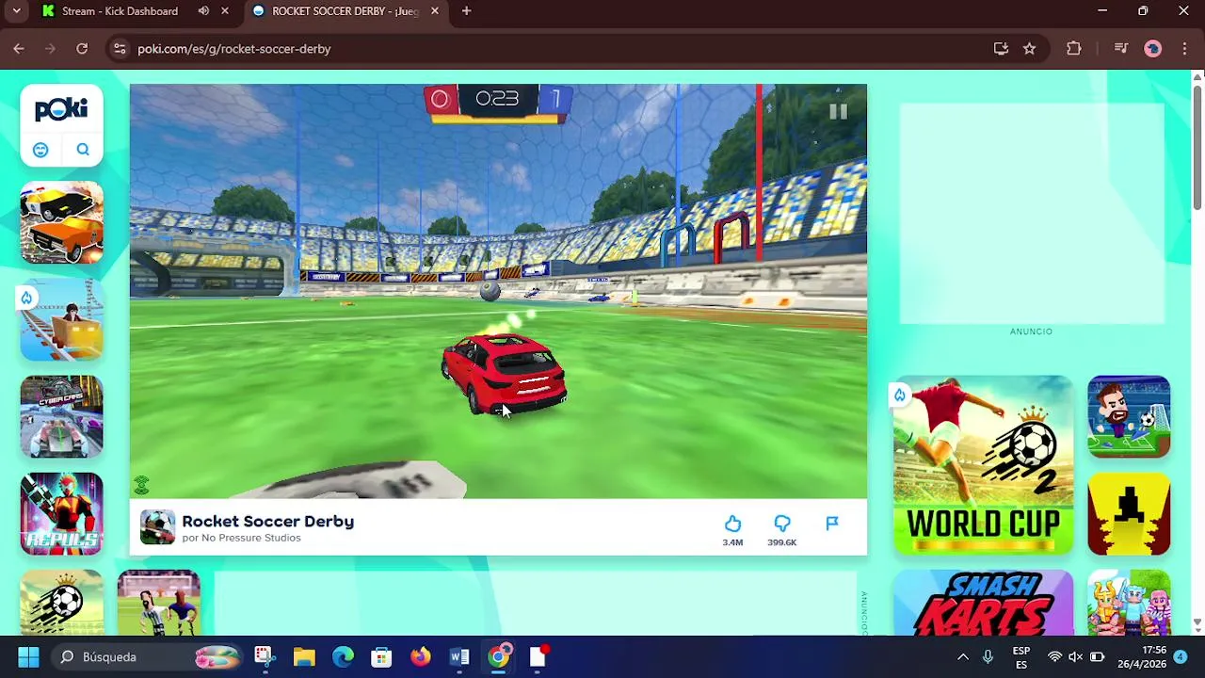Open the Smash Karts game thumbnail
Image resolution: width=1205 pixels, height=678 pixels.
click(983, 603)
